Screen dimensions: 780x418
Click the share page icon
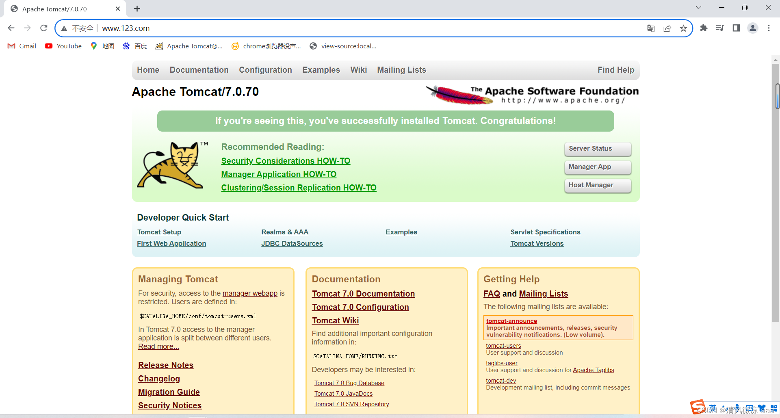coord(667,28)
